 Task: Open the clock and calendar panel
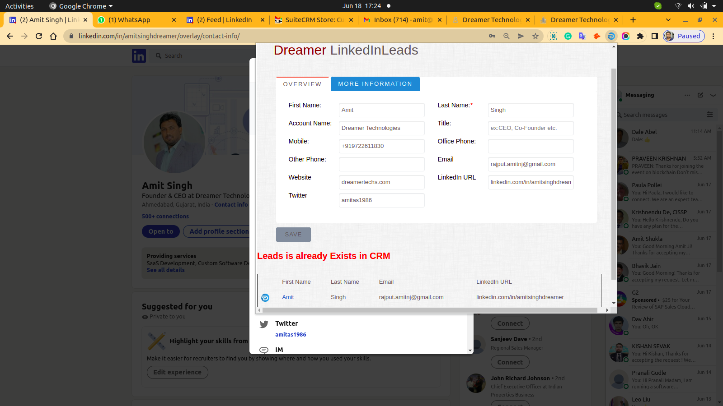point(361,6)
